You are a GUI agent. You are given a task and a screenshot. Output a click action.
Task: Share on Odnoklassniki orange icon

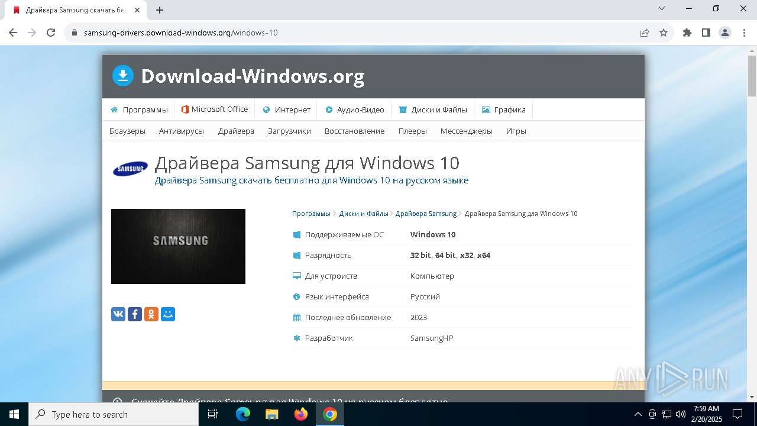[x=151, y=314]
